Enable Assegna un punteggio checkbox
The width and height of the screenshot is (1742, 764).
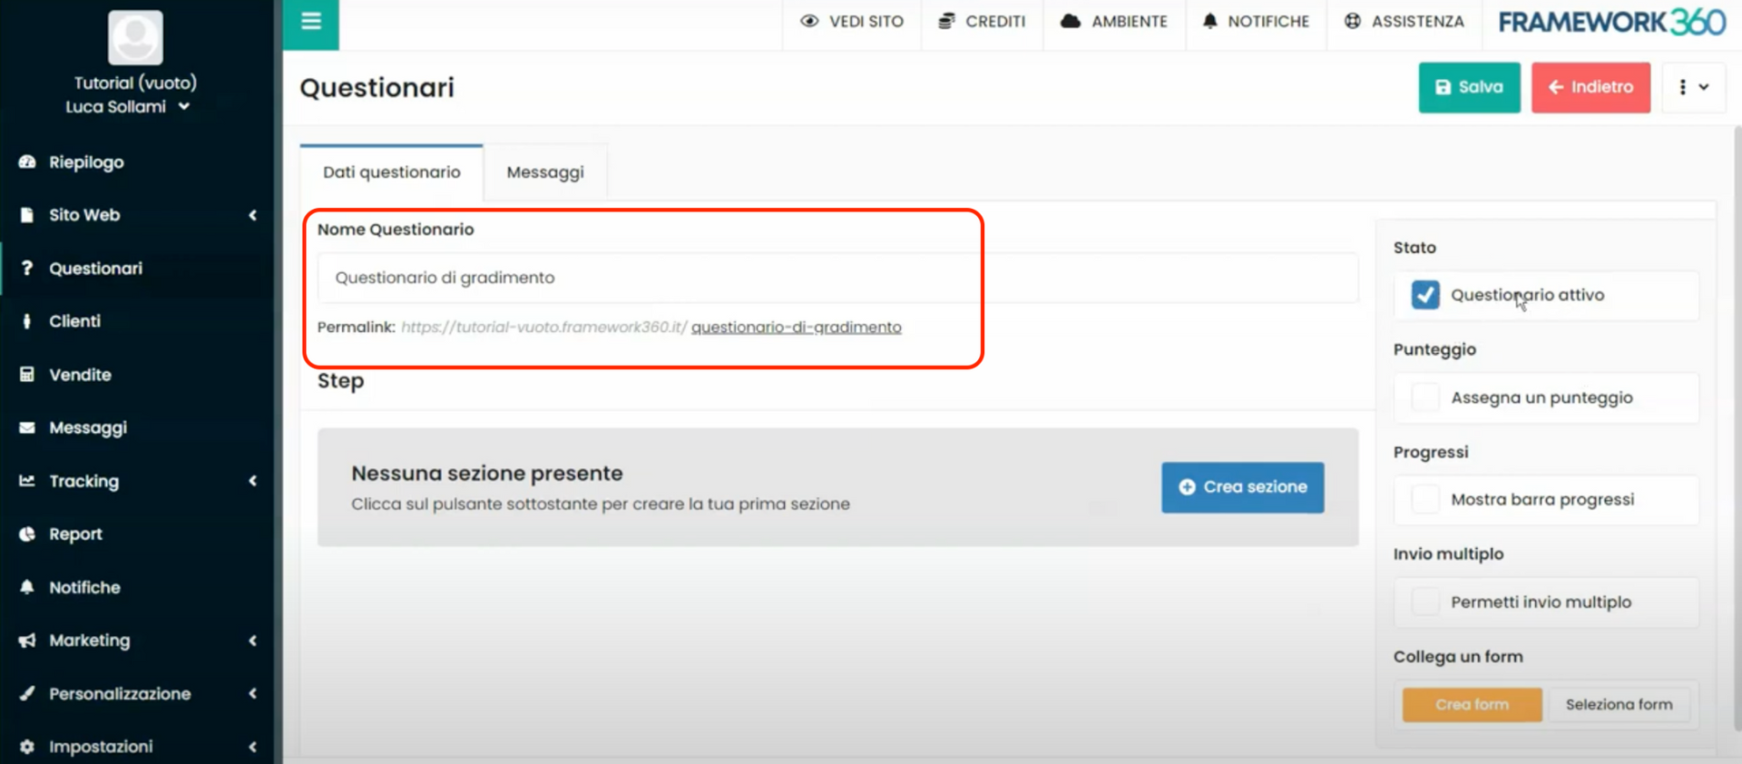1424,397
